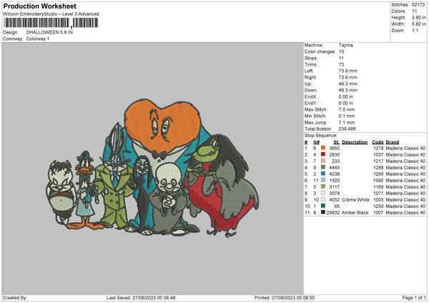Click the 'Brand' column header
The width and height of the screenshot is (429, 303).
point(393,142)
